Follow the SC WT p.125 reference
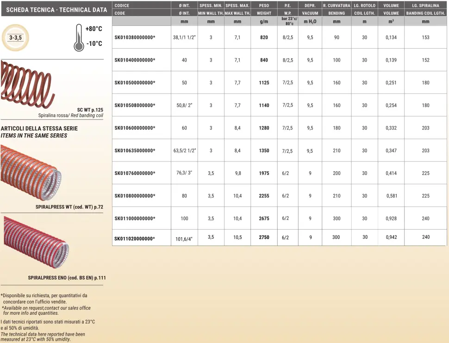 (x=90, y=110)
